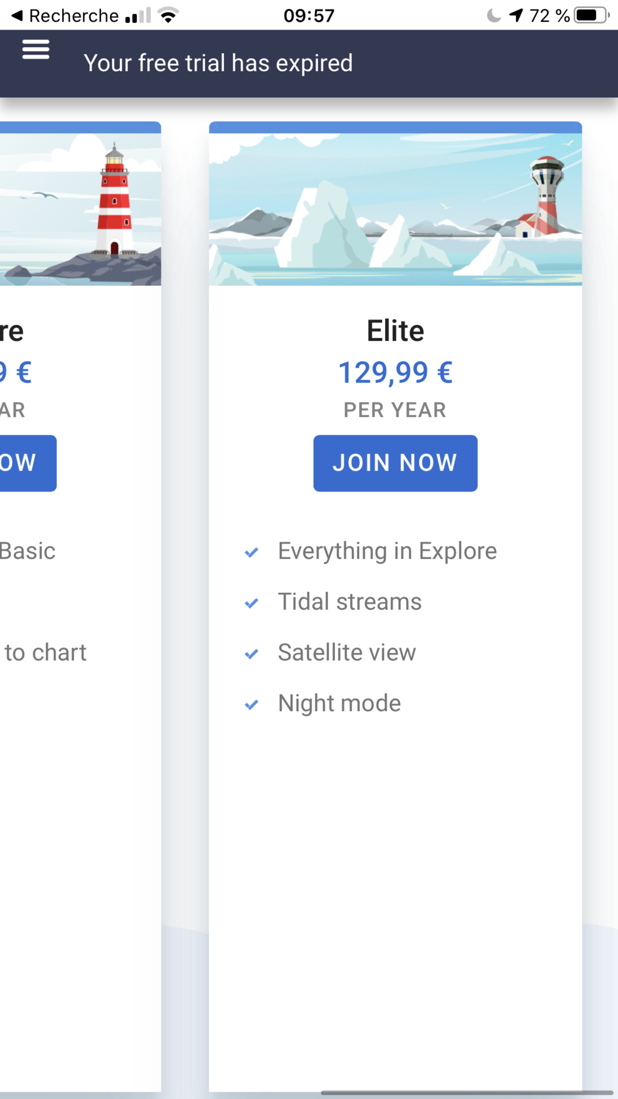Tap the cellular signal bars icon

click(x=138, y=15)
